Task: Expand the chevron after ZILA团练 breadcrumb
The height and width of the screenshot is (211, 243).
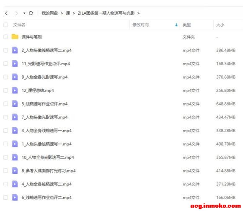Action: click(x=138, y=13)
